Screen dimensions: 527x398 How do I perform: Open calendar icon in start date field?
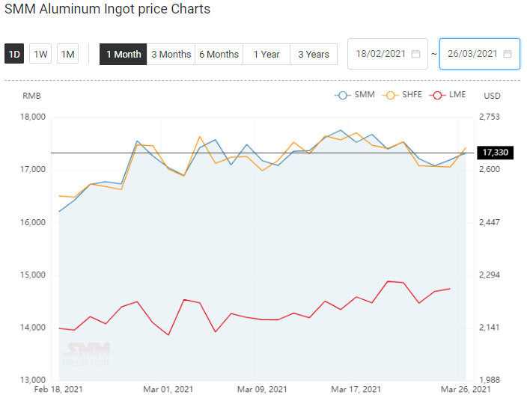tap(415, 54)
